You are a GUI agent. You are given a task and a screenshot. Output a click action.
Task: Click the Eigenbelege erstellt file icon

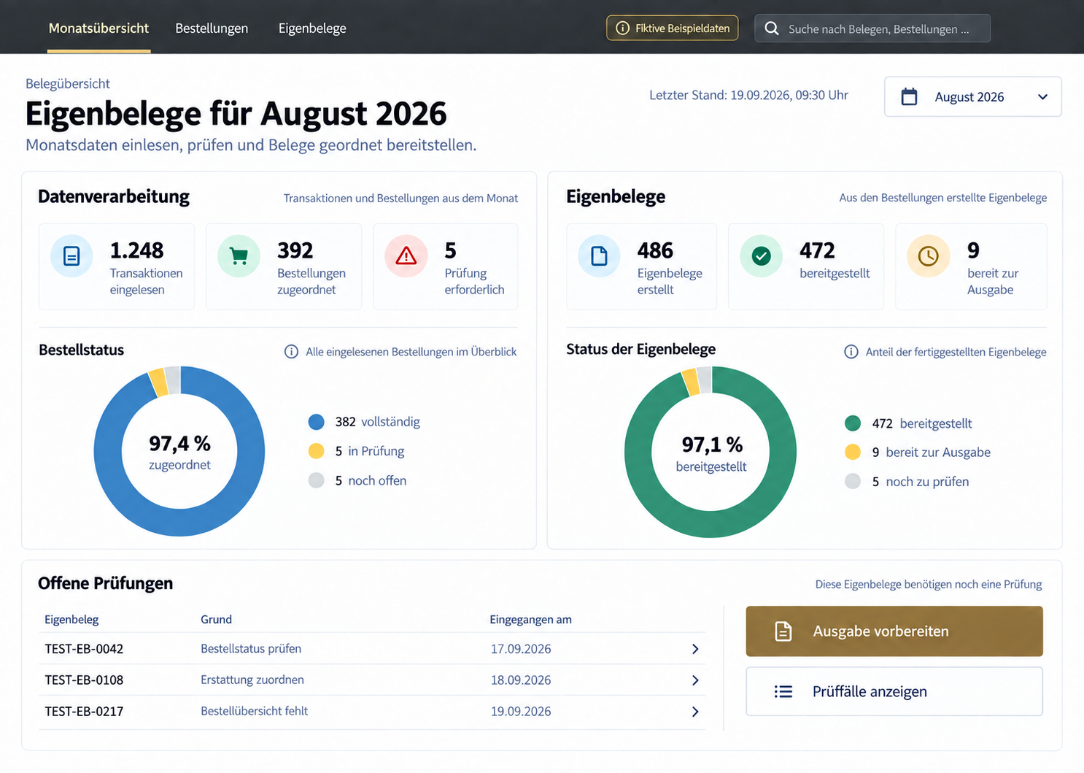pyautogui.click(x=599, y=256)
